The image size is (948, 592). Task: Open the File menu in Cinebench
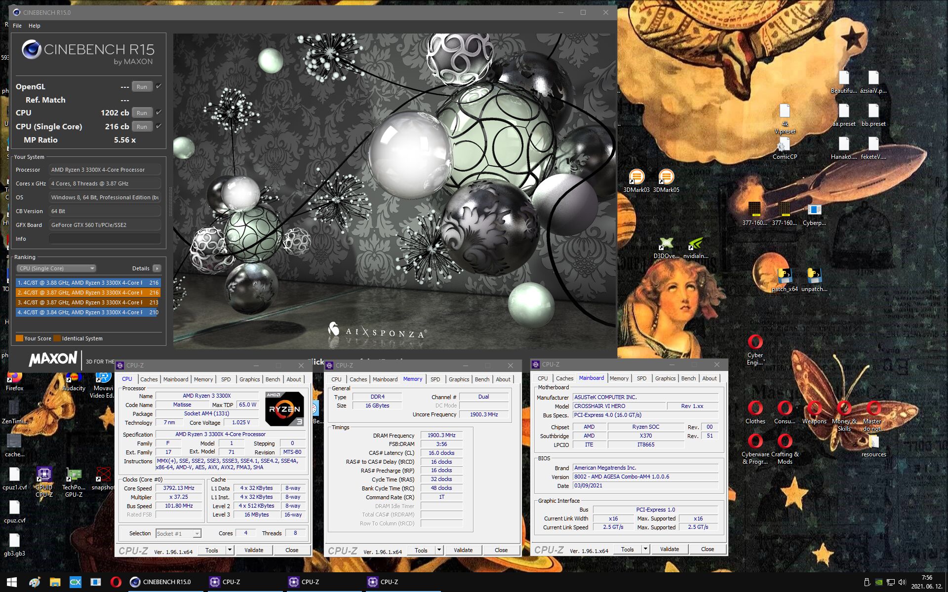tap(17, 26)
